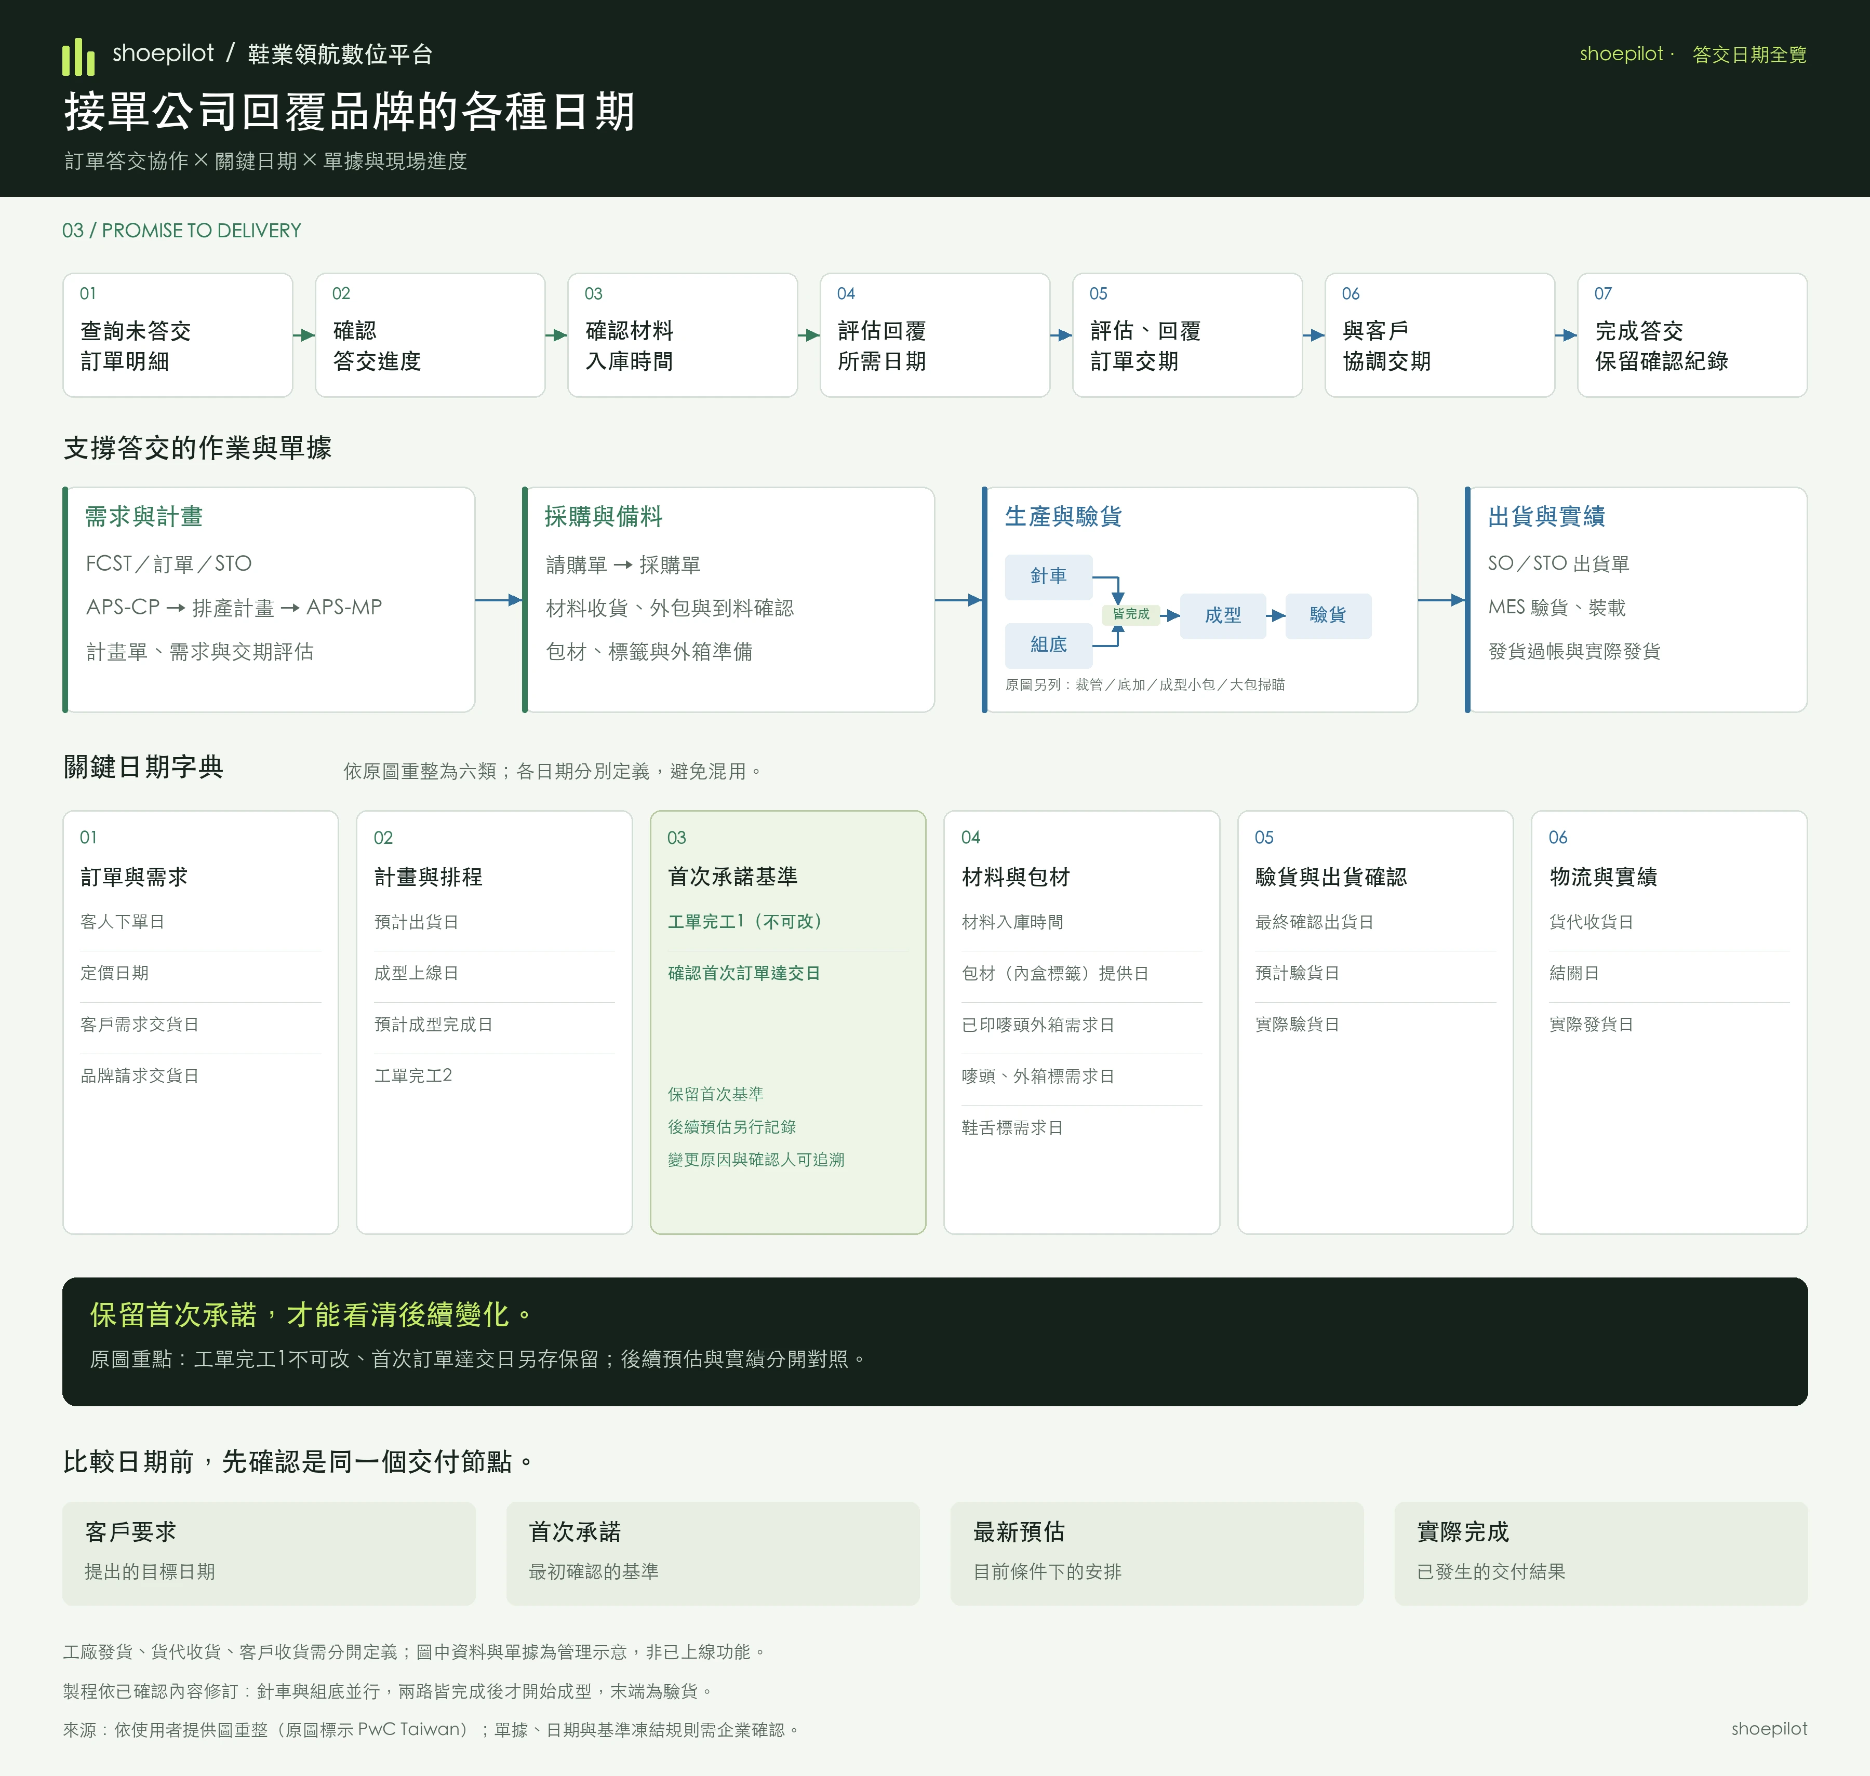The height and width of the screenshot is (1776, 1870).
Task: Open step 03 確認材料入庫時間 card
Action: point(683,335)
